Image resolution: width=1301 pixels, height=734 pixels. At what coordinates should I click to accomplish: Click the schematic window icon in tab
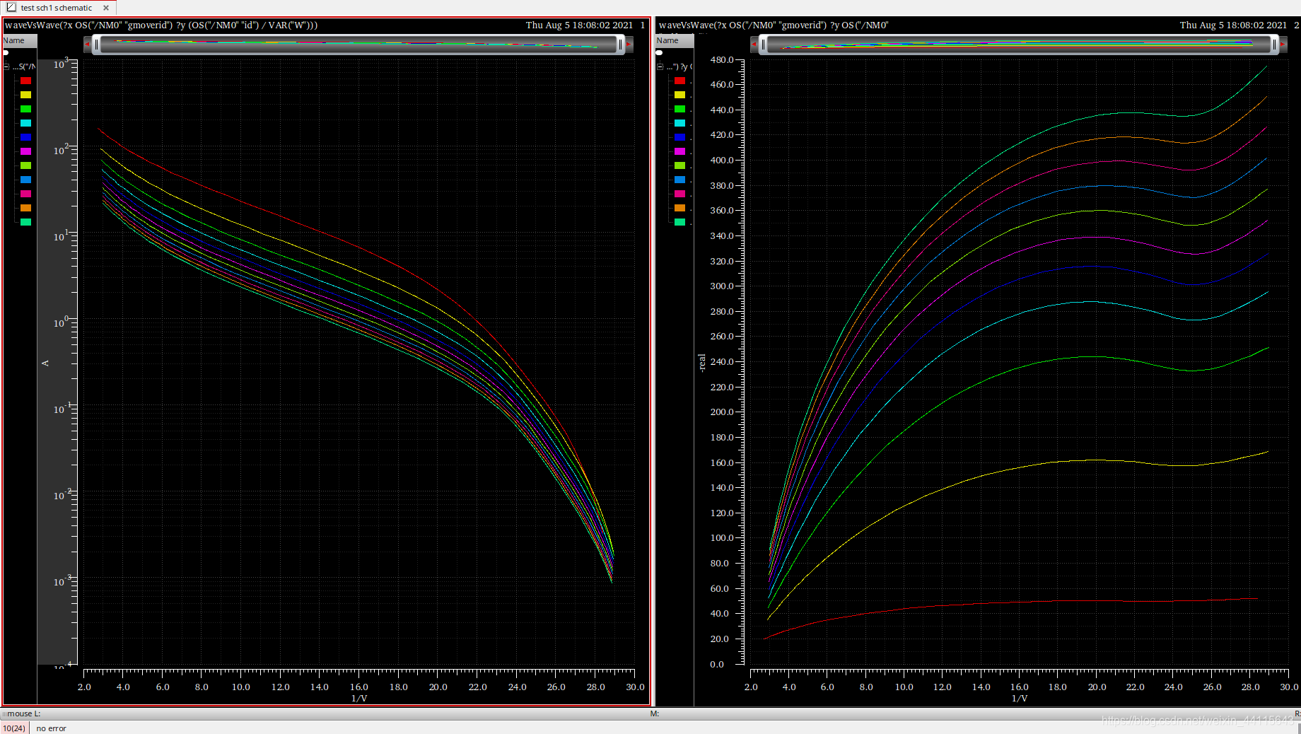click(x=11, y=7)
